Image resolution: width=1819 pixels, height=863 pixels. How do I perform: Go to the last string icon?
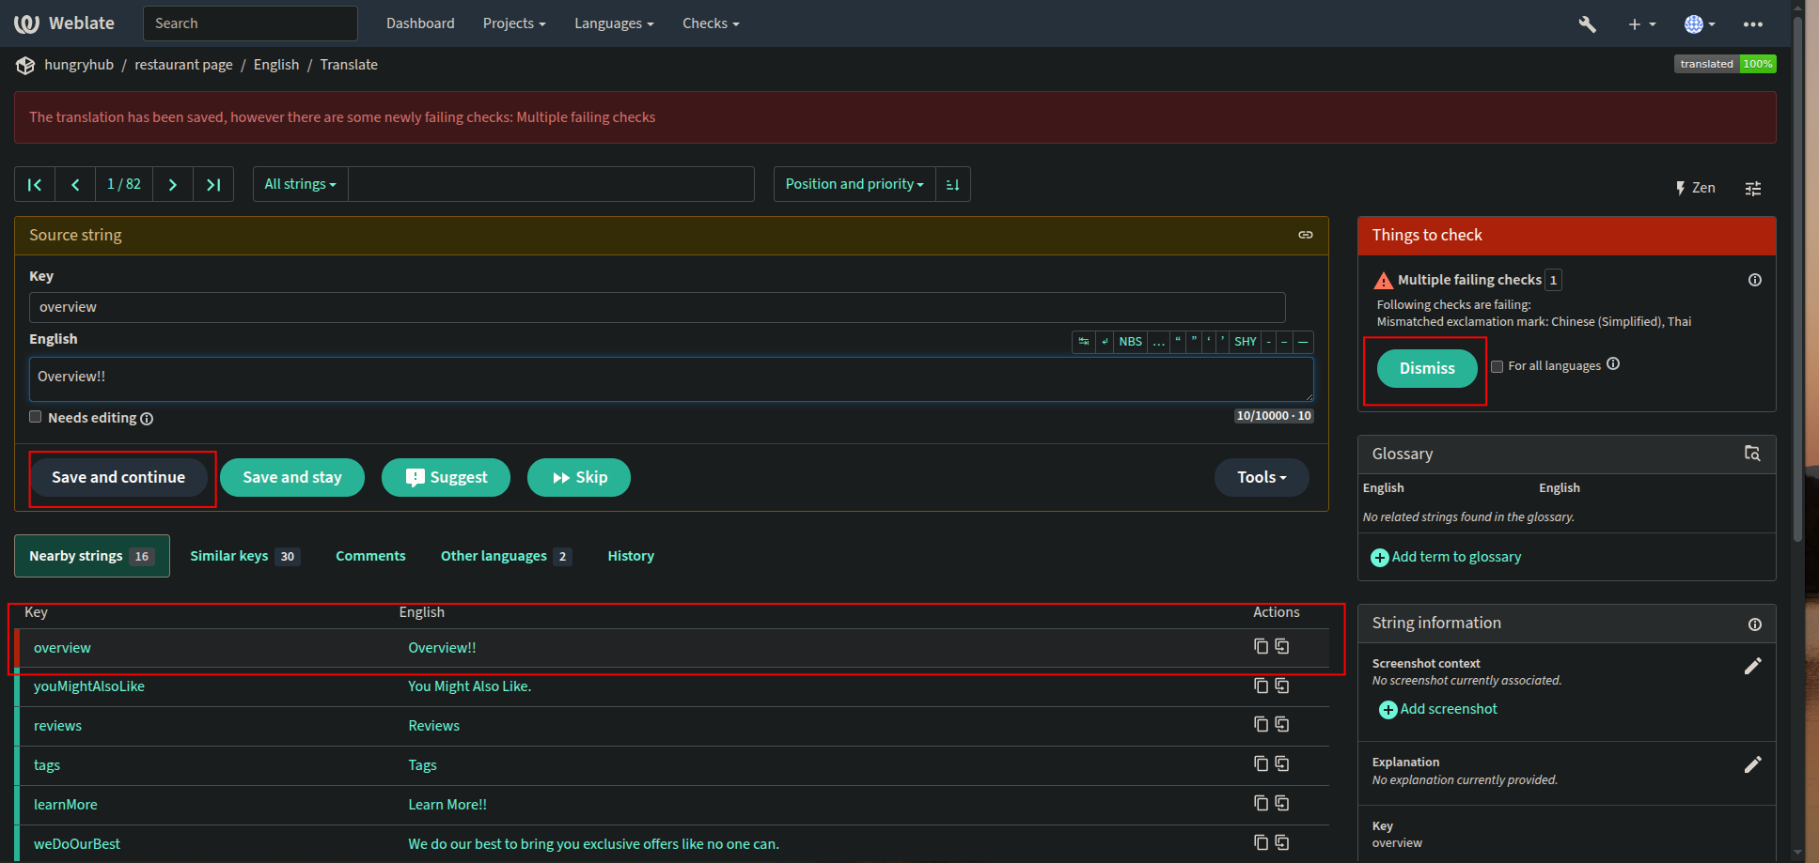[213, 185]
